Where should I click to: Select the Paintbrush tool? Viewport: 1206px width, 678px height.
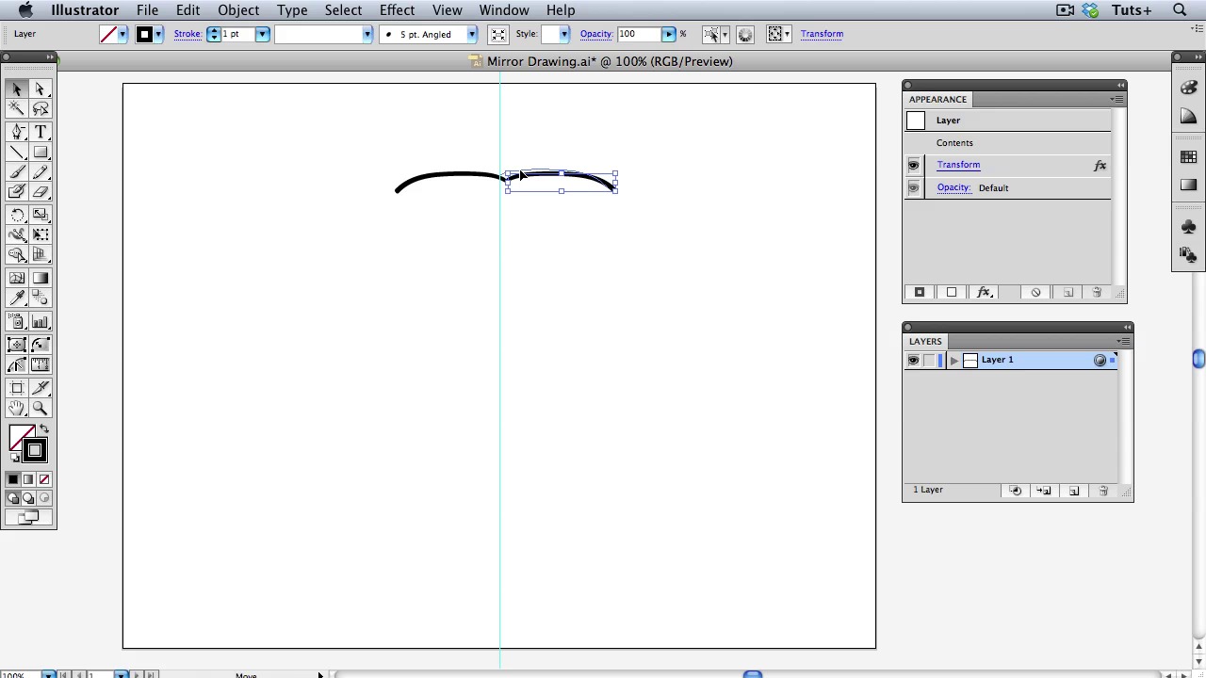click(x=17, y=172)
